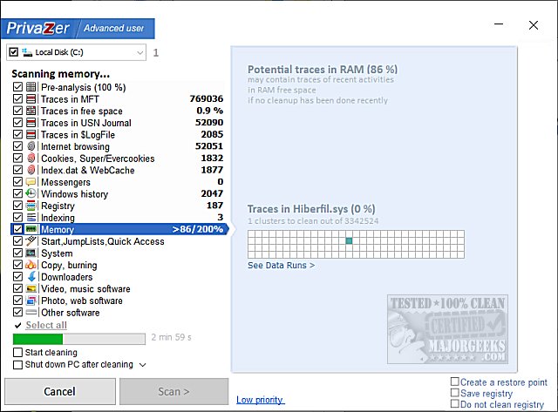This screenshot has width=558, height=412.
Task: Click the Pre-analysis grid icon
Action: tap(31, 87)
